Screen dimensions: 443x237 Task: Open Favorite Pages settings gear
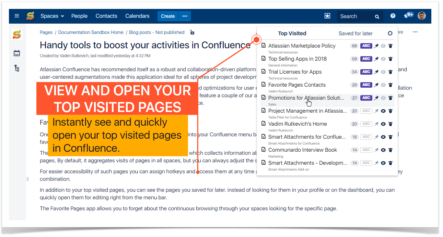(390, 33)
